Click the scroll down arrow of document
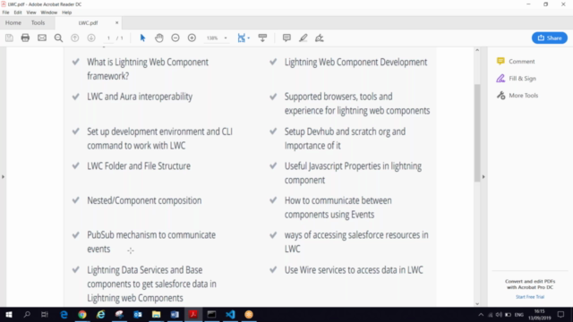573x322 pixels. coord(477,304)
